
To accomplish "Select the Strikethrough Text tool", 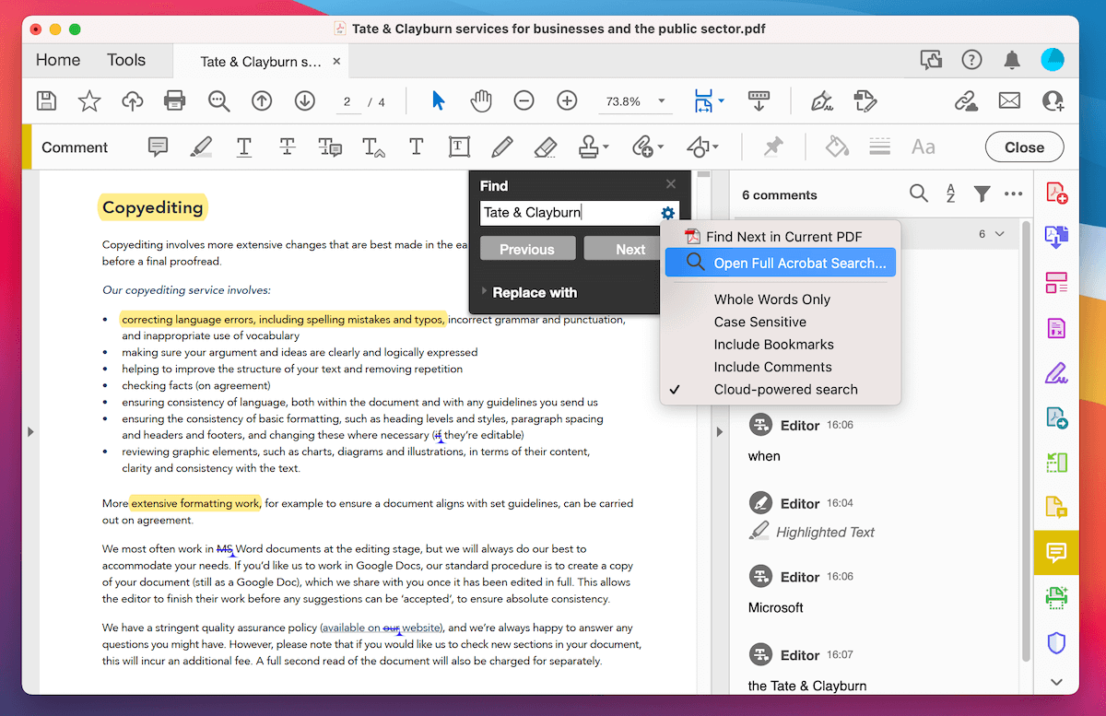I will pos(287,147).
